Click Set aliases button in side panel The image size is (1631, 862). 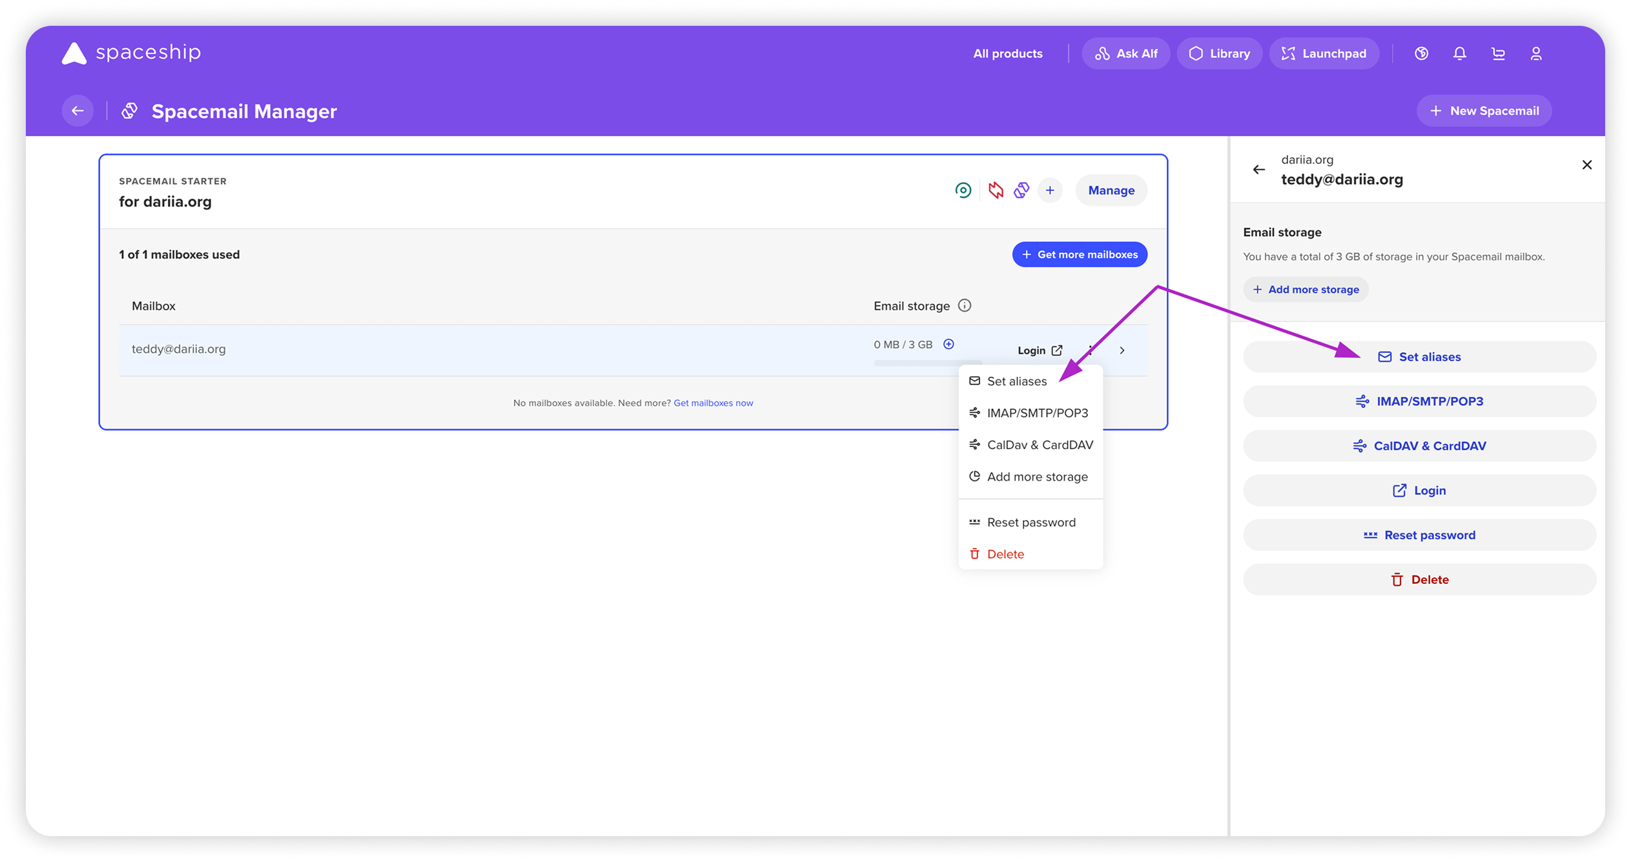tap(1419, 357)
